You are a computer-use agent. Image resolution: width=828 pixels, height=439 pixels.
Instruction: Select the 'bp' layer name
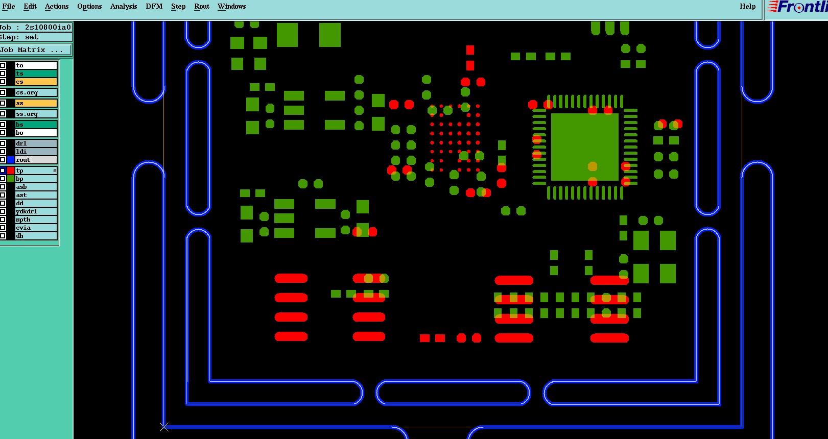(x=36, y=179)
